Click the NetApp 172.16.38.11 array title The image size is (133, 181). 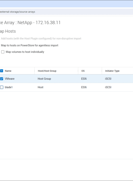[30, 23]
